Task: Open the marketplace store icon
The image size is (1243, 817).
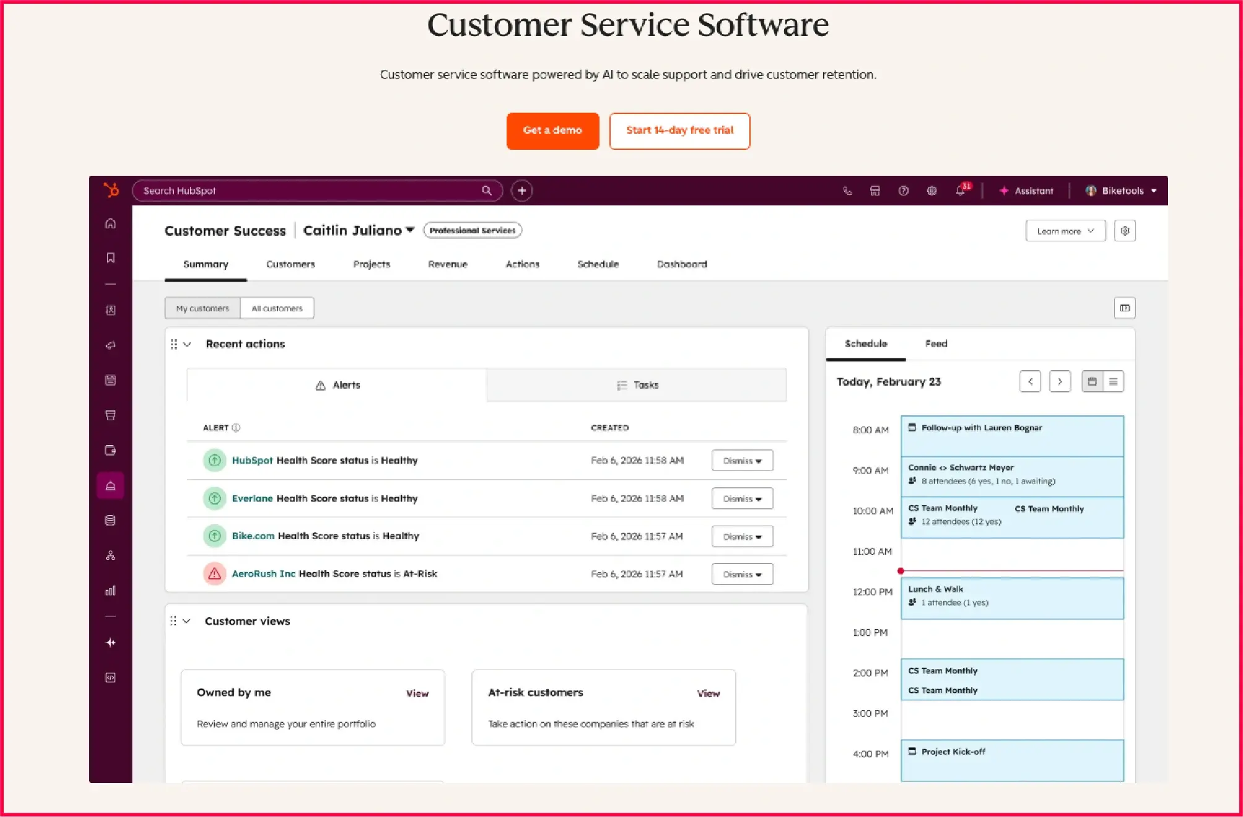Action: point(875,191)
